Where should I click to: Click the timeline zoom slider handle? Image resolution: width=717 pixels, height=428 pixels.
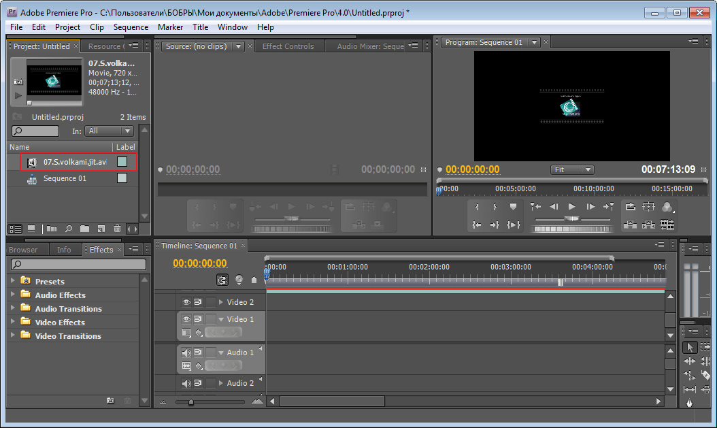coord(191,402)
